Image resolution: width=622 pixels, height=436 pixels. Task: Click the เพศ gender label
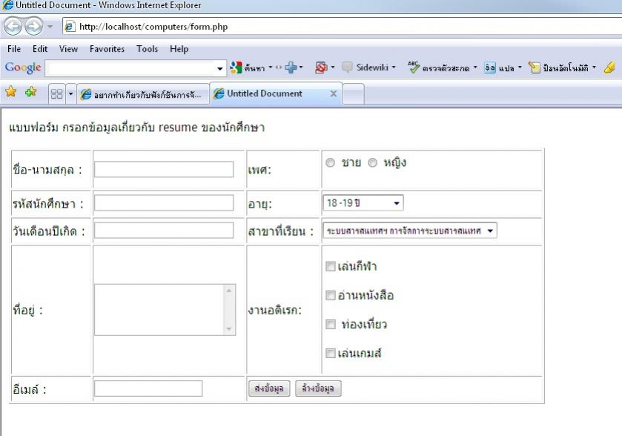tap(259, 170)
